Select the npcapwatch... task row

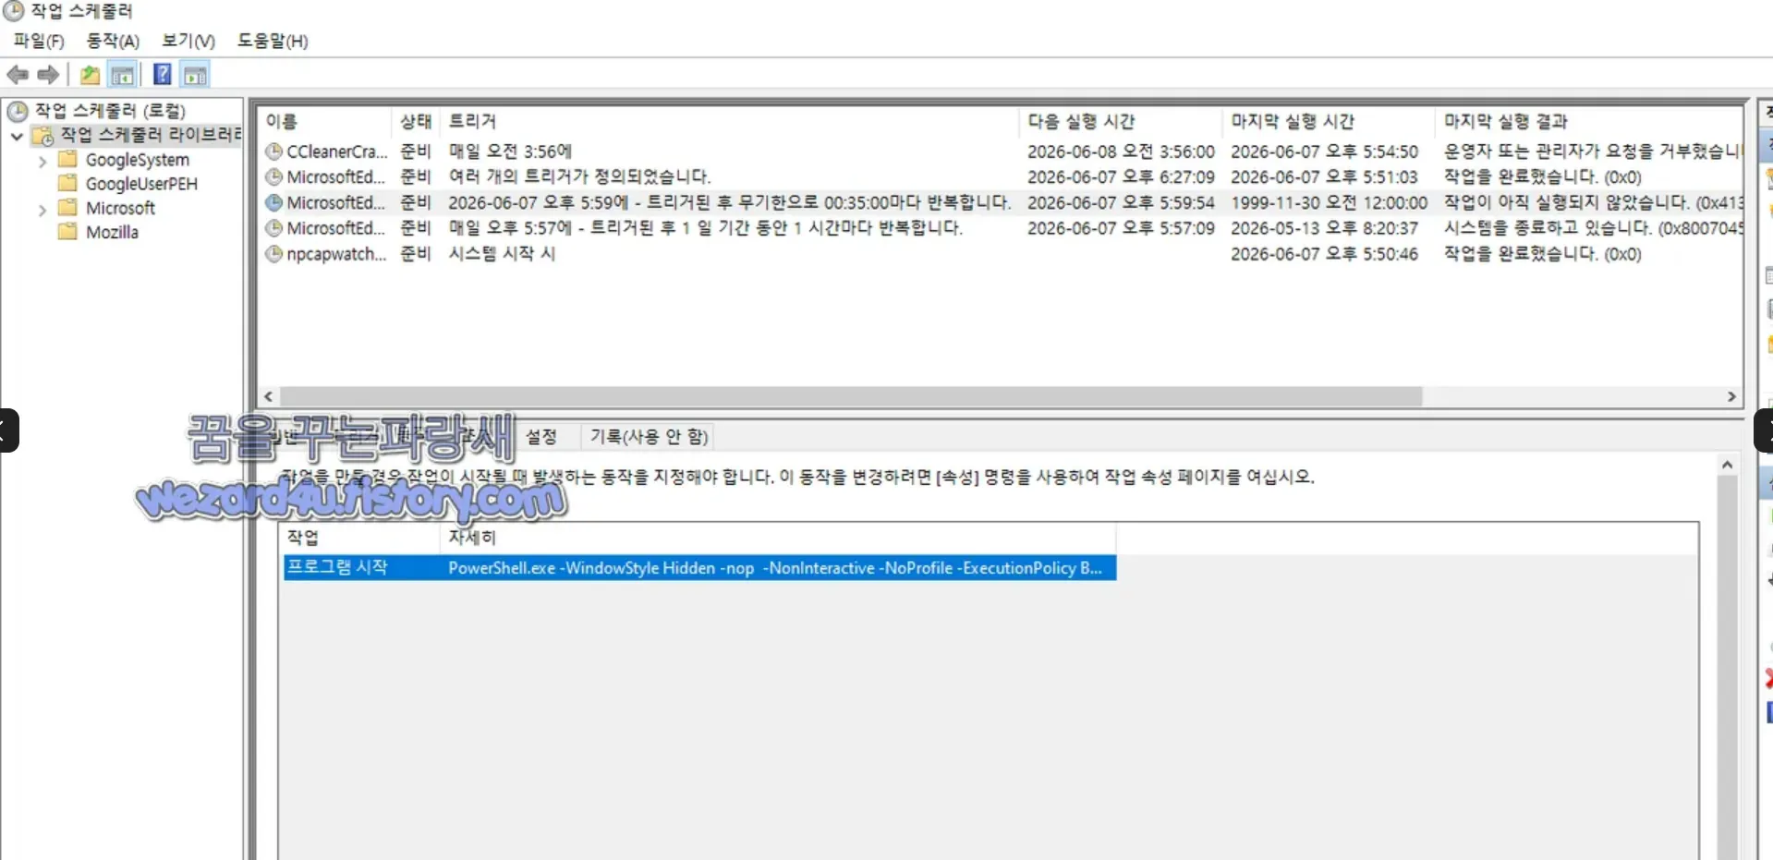[1001, 254]
